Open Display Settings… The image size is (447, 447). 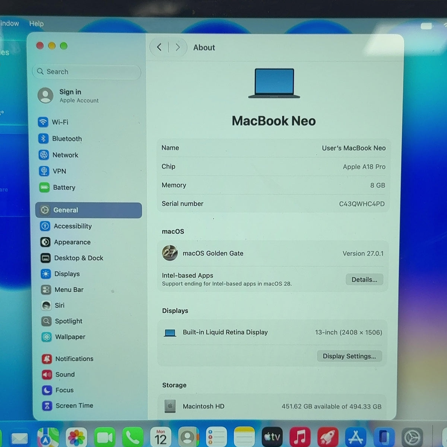349,356
